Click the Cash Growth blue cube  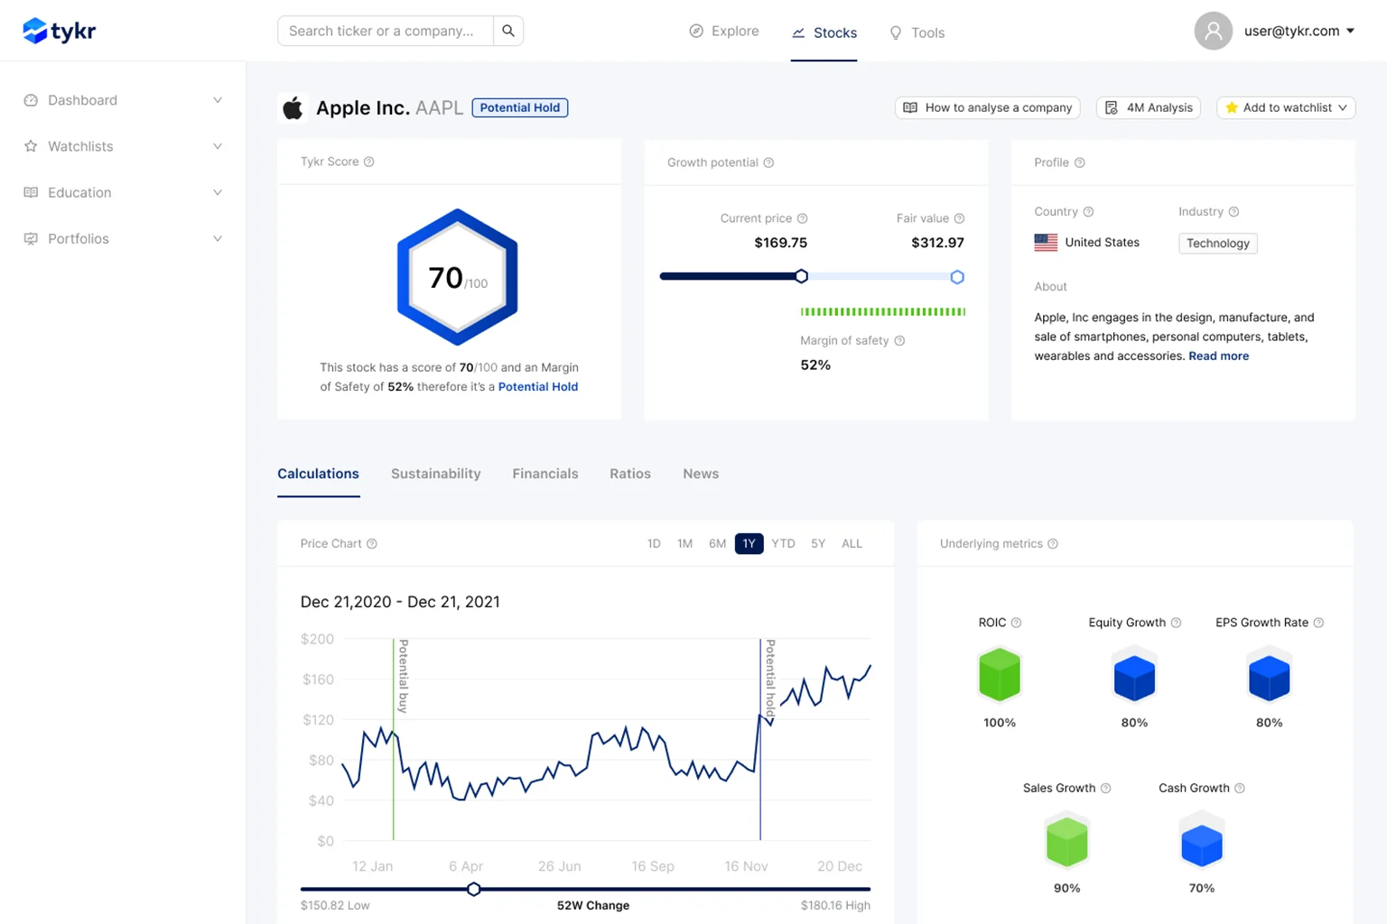(x=1201, y=841)
